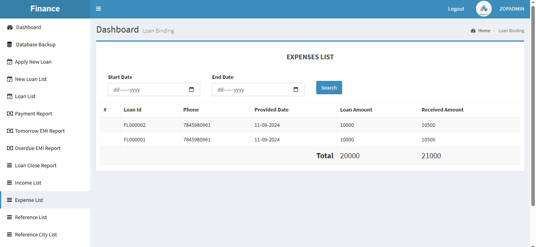
Task: Click the Logout link
Action: [x=456, y=9]
